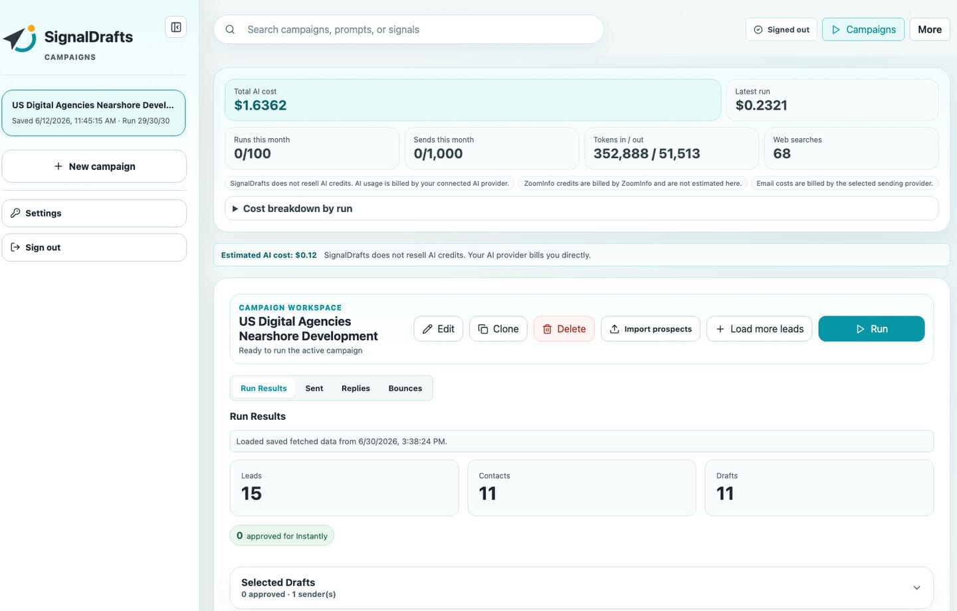The height and width of the screenshot is (611, 957).
Task: Select the Bounces tab
Action: coord(405,389)
